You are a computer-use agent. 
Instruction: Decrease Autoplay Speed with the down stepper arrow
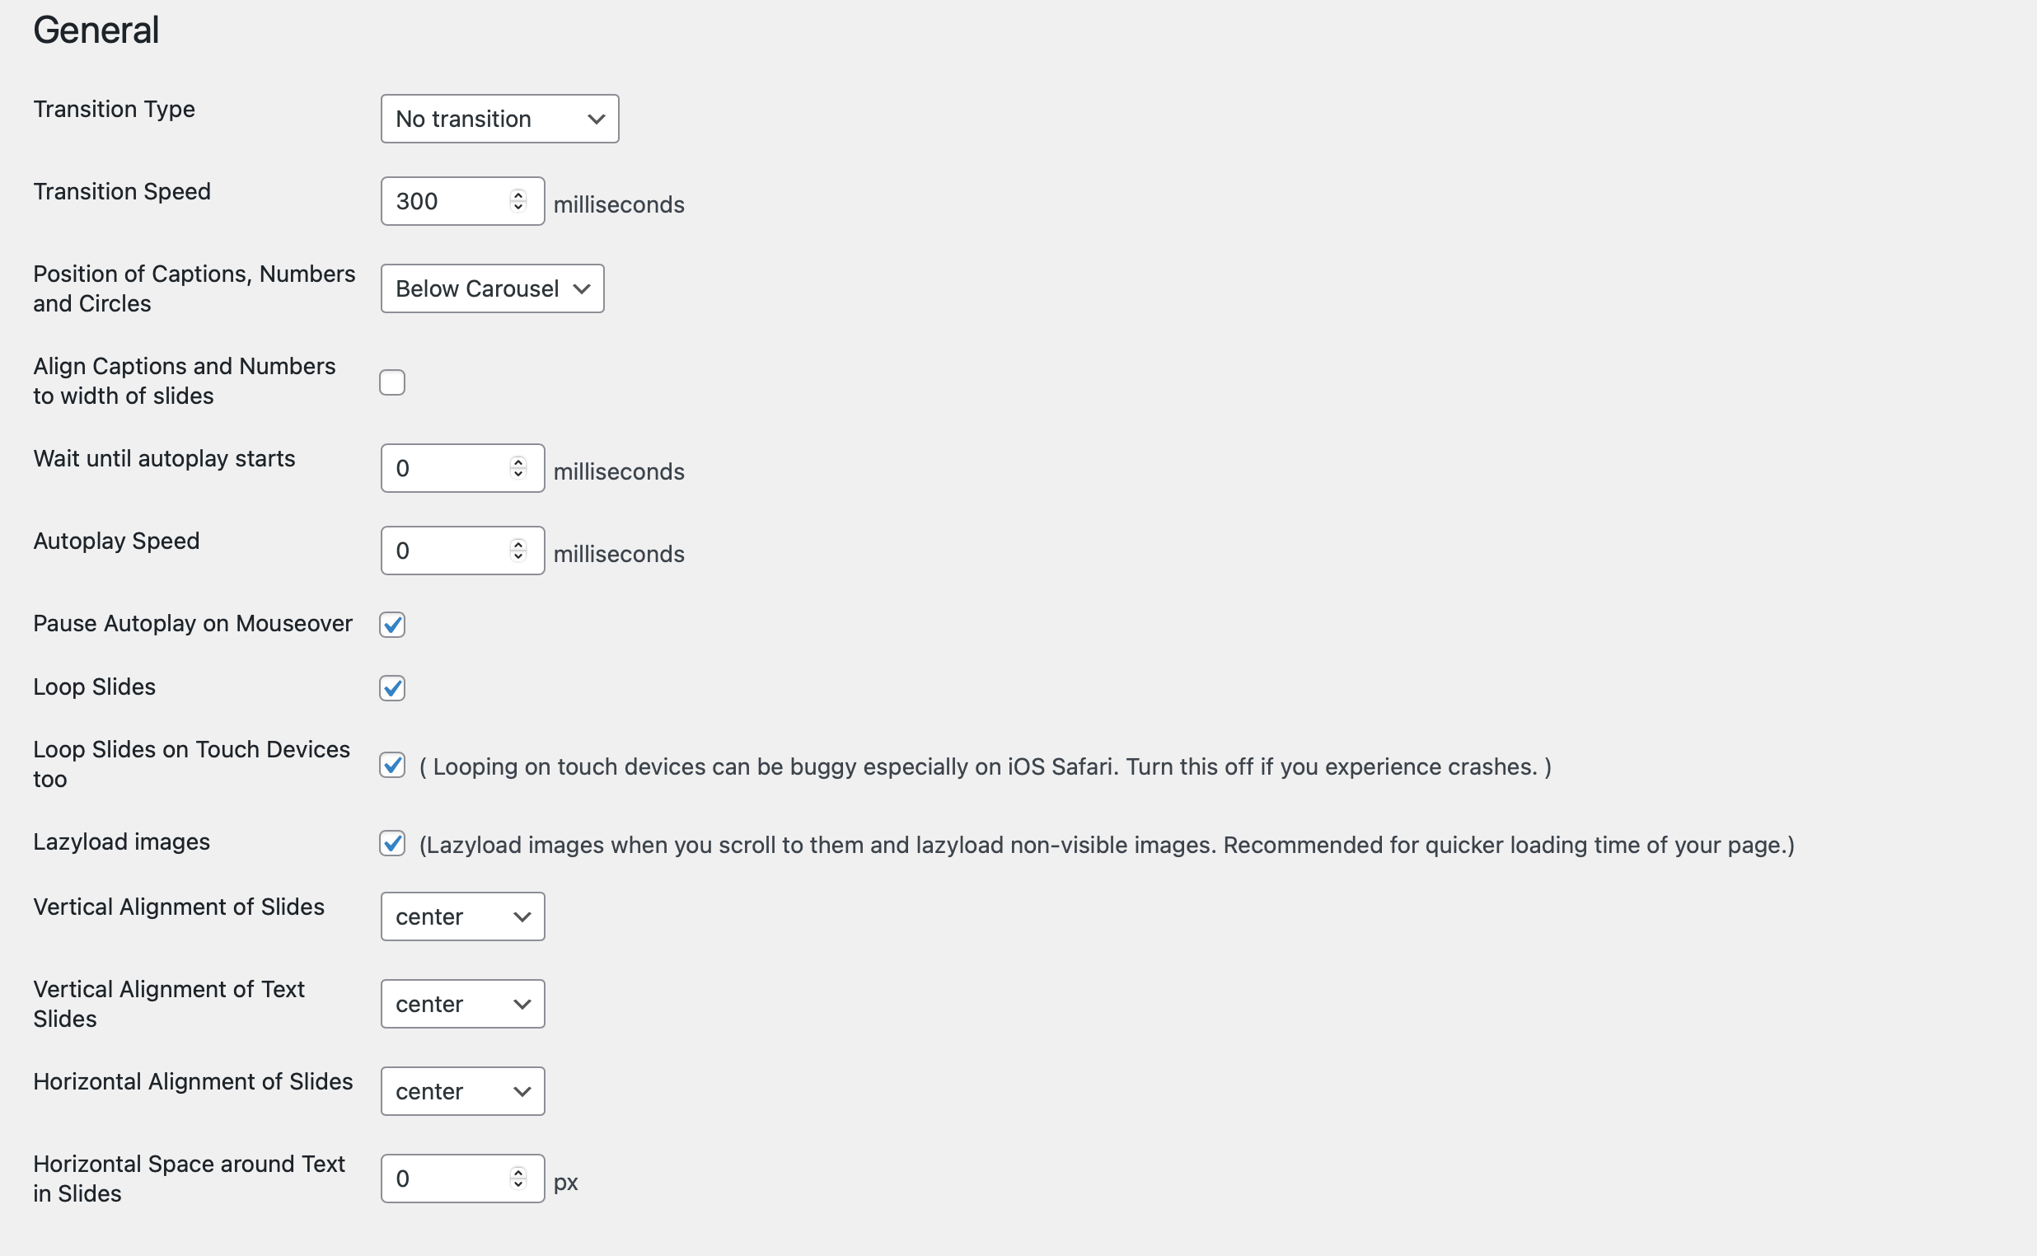pyautogui.click(x=518, y=556)
